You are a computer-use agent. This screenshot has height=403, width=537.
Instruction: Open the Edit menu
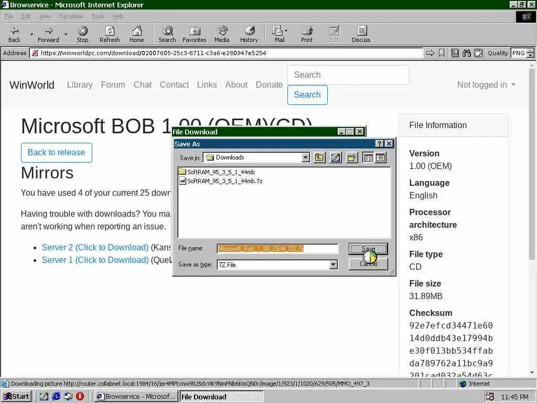coord(26,16)
